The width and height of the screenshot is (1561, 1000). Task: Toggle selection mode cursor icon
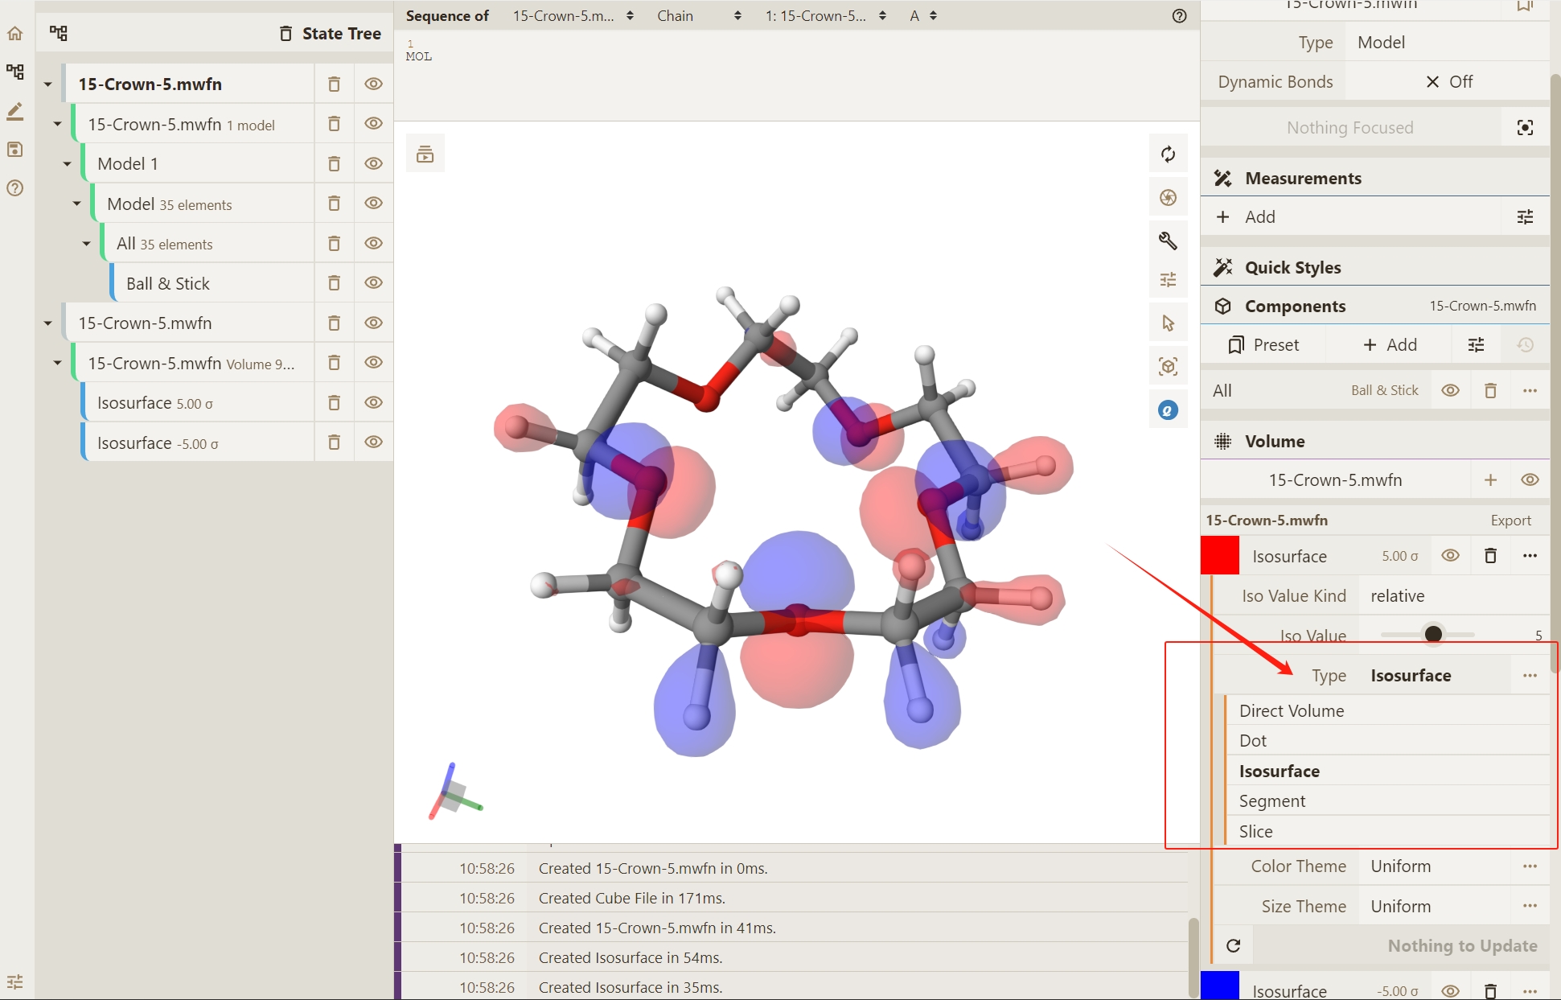tap(1168, 323)
